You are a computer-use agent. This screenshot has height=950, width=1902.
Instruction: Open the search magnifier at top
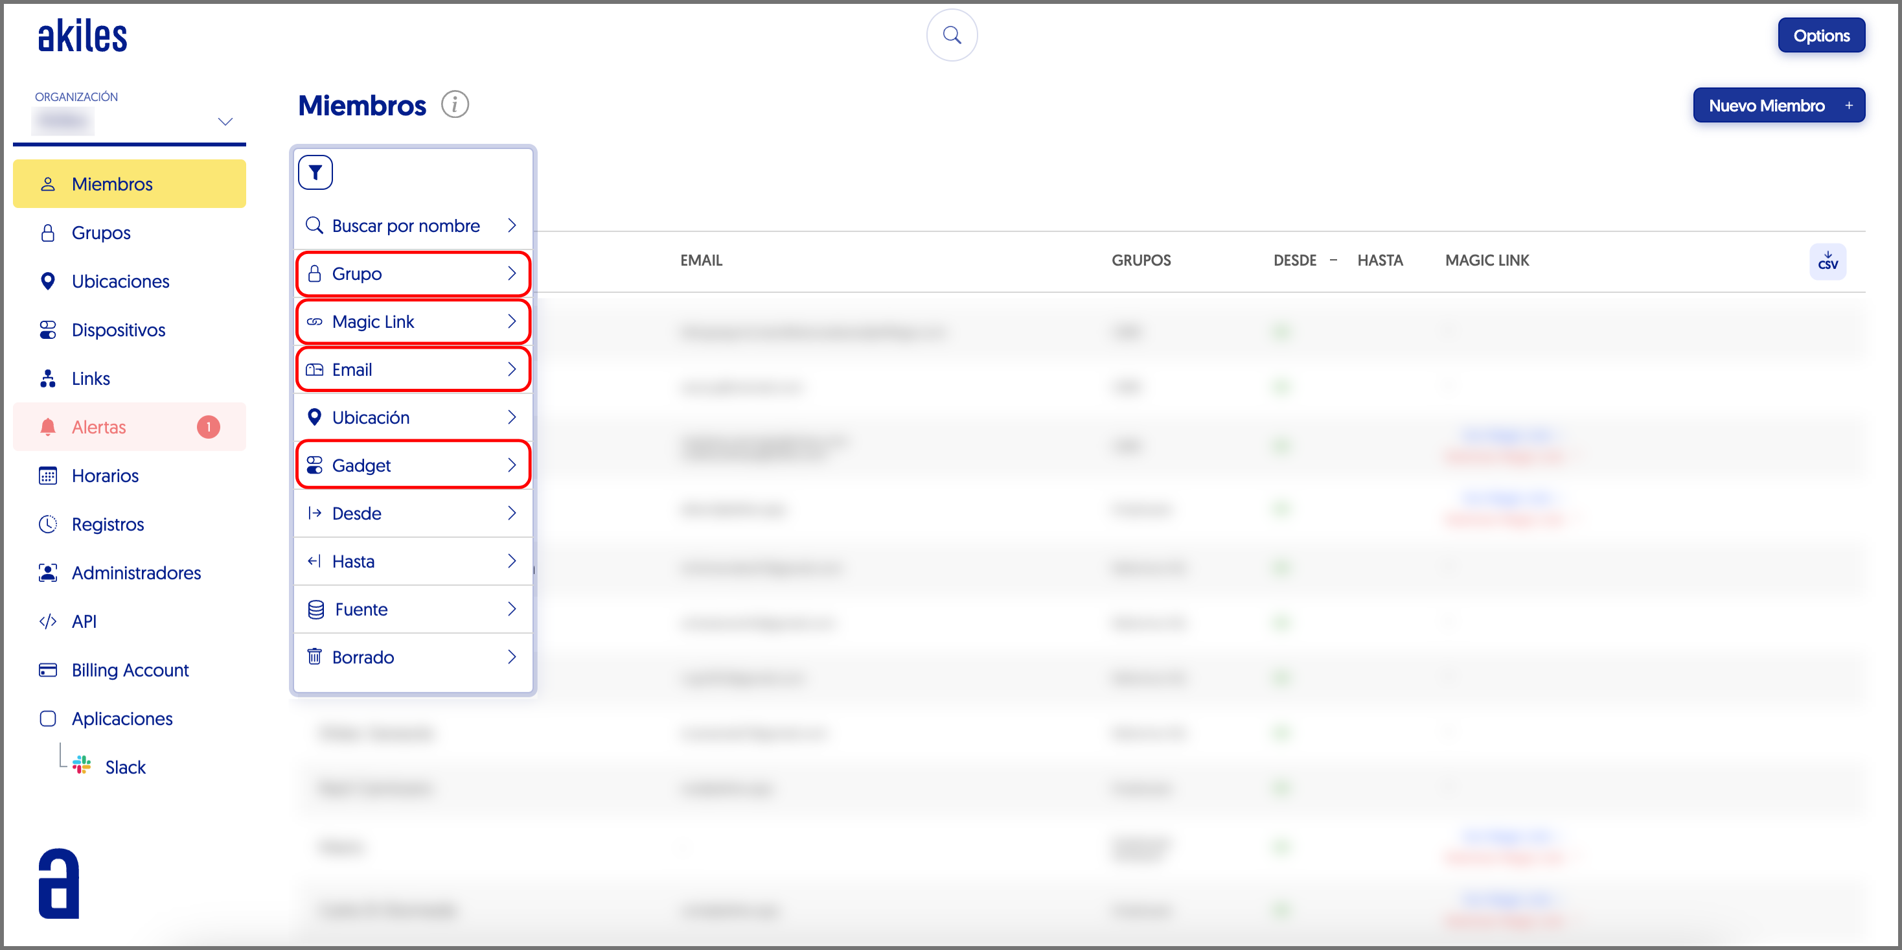point(952,36)
